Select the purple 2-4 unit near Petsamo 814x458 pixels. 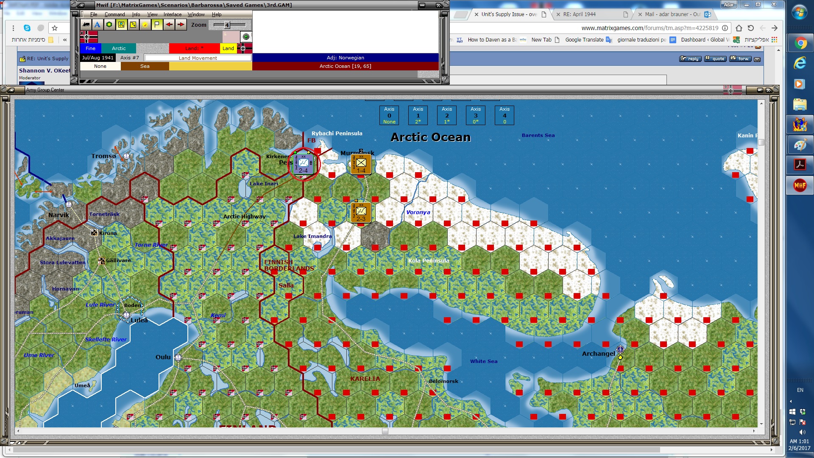click(304, 164)
